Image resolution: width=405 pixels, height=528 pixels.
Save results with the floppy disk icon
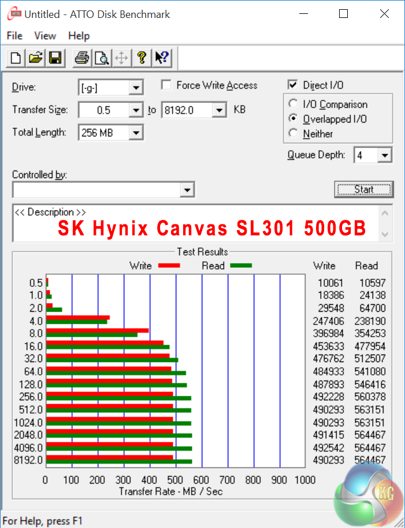[x=55, y=58]
